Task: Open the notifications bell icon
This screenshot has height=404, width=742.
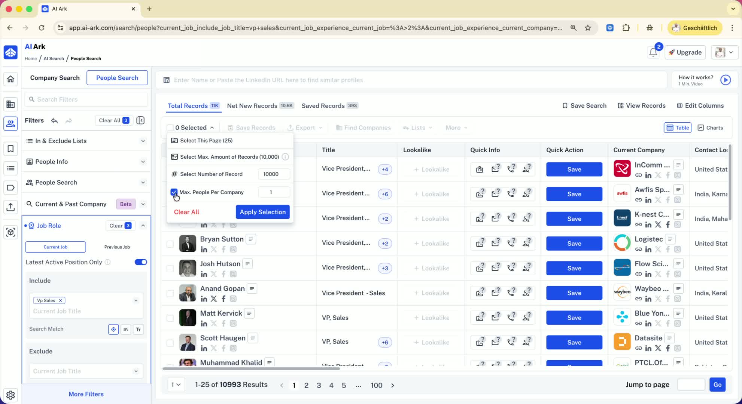Action: click(653, 52)
